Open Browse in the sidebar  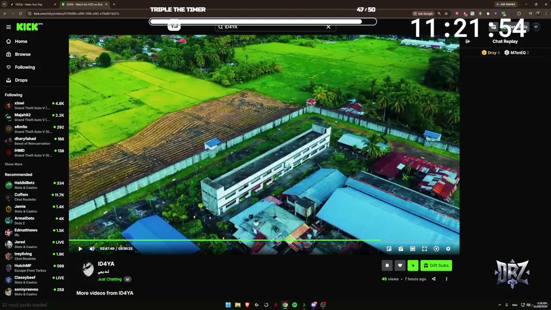pos(34,54)
